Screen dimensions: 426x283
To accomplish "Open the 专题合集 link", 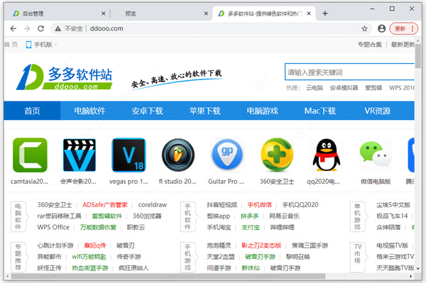I will click(369, 45).
